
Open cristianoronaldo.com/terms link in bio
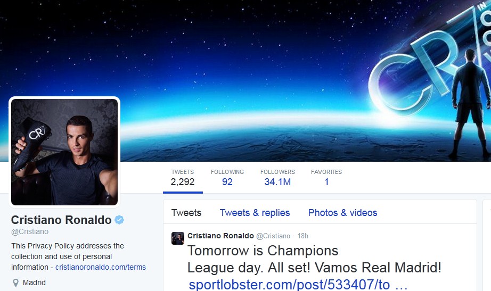tap(101, 267)
